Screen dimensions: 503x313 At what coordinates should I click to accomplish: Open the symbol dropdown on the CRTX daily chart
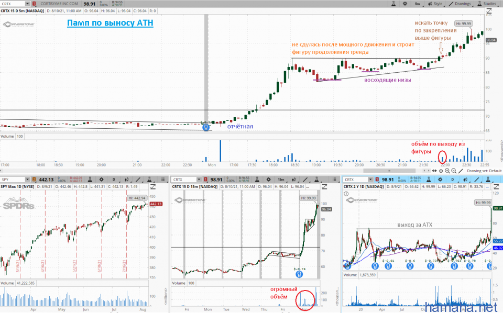tap(370, 180)
